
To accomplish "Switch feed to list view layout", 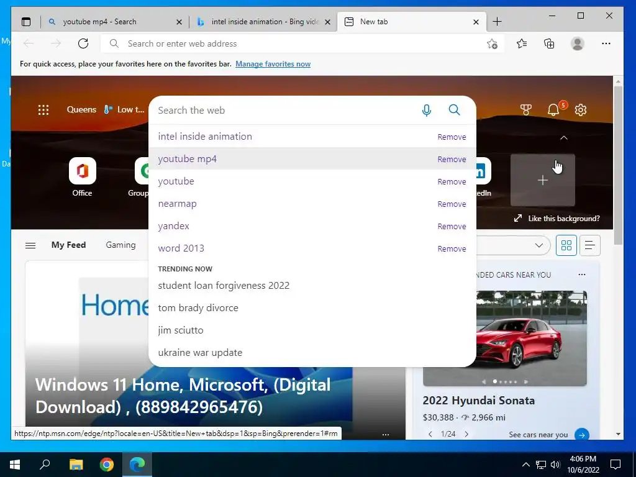I will tap(590, 245).
